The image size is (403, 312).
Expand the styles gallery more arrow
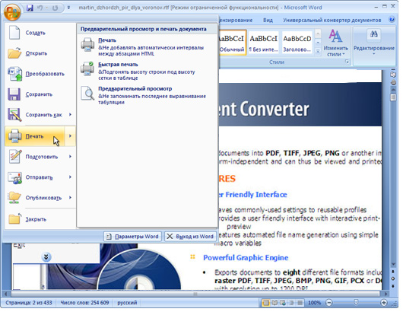coord(318,51)
